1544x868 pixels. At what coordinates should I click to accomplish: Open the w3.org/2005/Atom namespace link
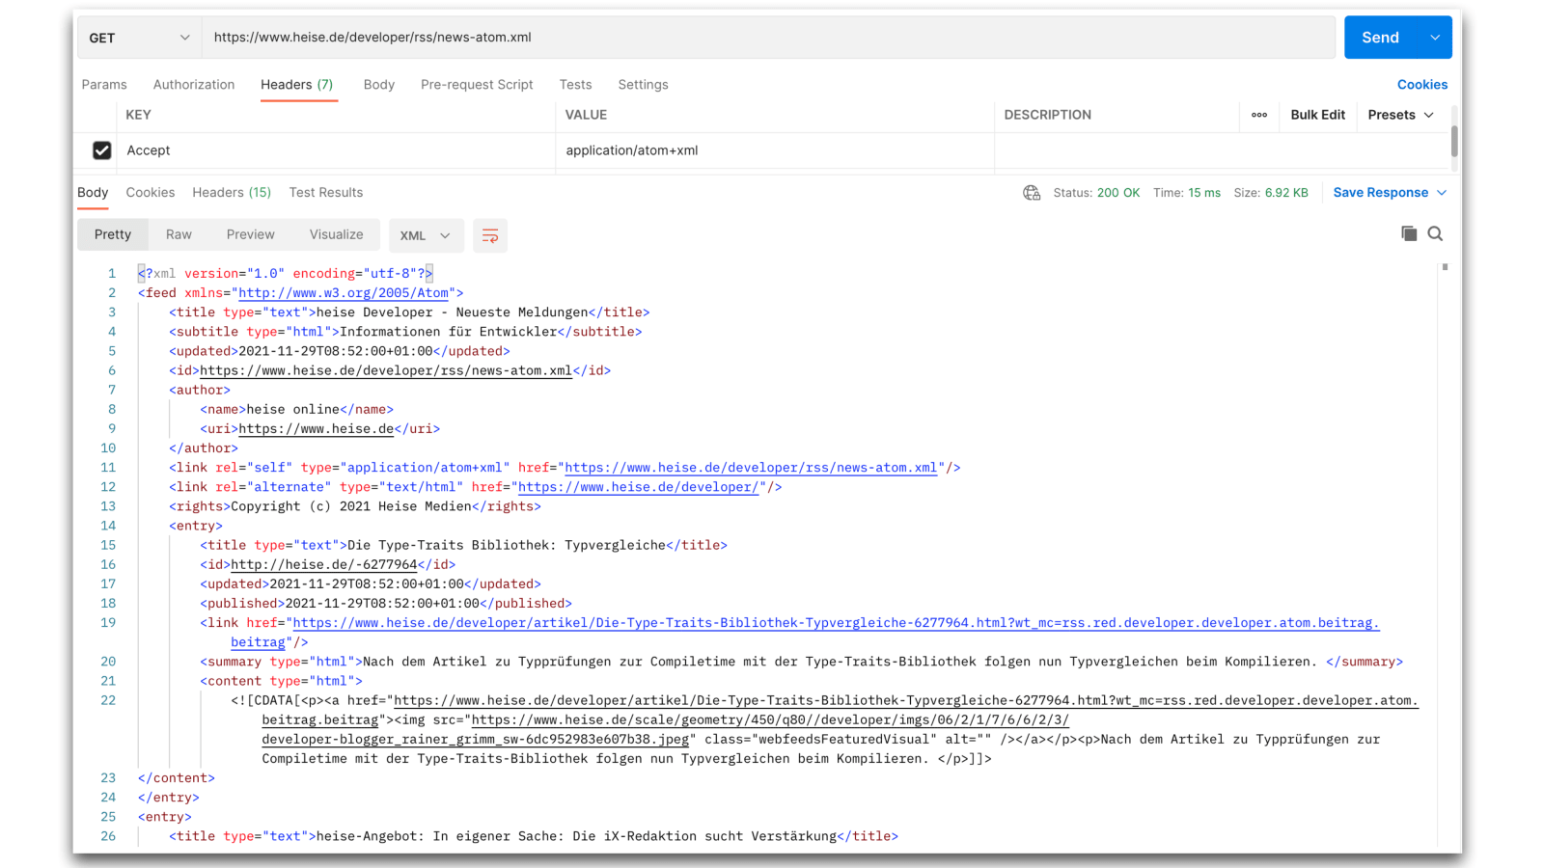click(x=344, y=293)
